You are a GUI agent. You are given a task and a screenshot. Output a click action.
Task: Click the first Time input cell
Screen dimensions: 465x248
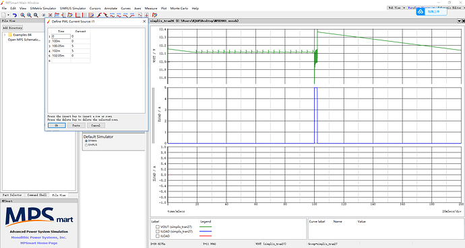pos(61,36)
